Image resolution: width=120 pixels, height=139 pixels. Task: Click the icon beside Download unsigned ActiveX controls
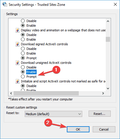(17, 63)
